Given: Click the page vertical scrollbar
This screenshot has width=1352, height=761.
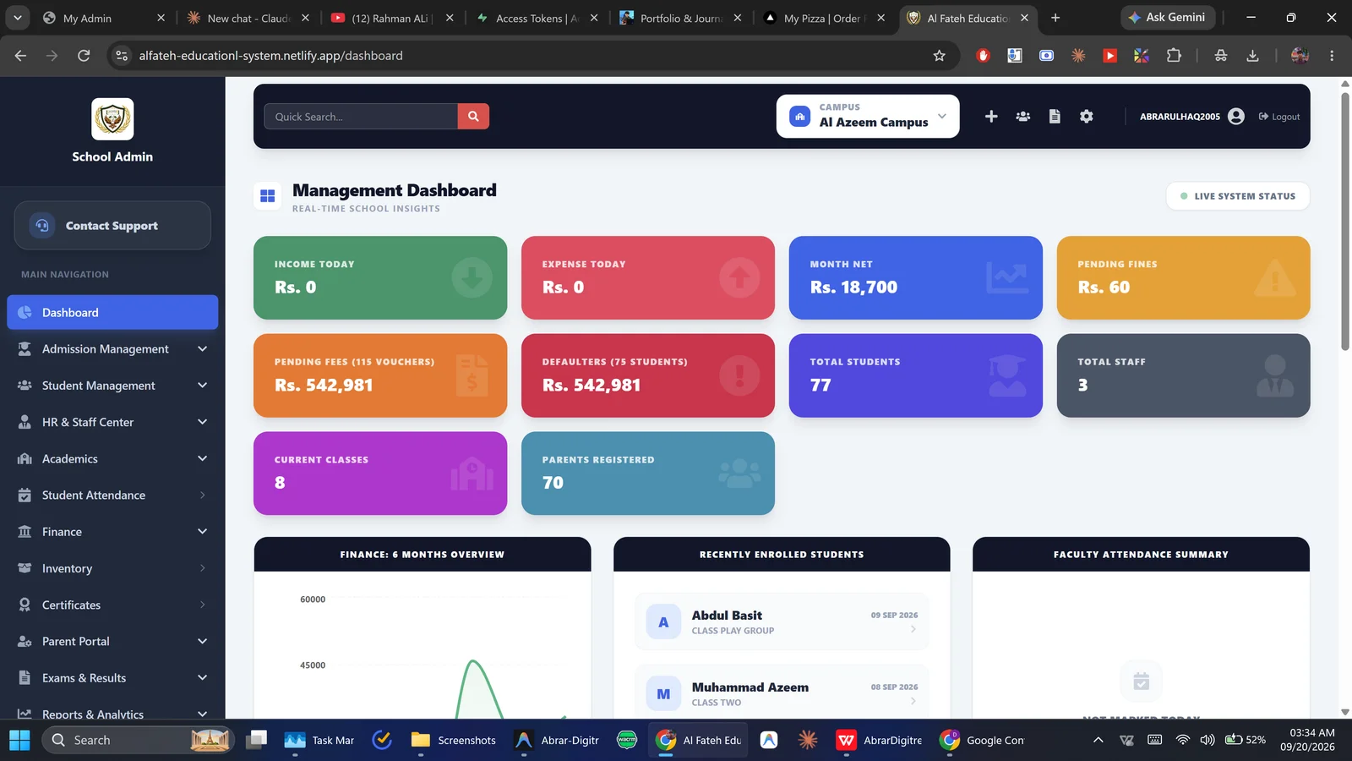Looking at the screenshot, I should (1345, 222).
